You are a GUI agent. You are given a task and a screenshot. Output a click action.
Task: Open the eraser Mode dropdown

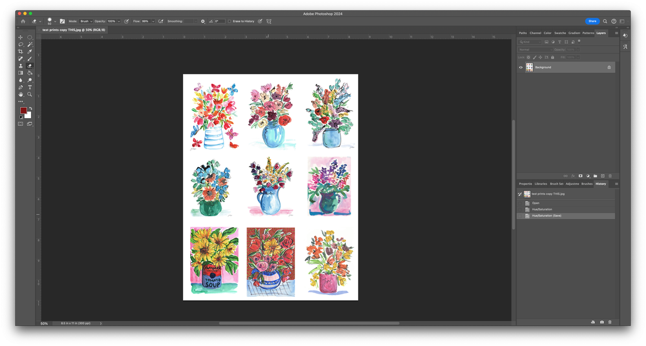pyautogui.click(x=86, y=21)
